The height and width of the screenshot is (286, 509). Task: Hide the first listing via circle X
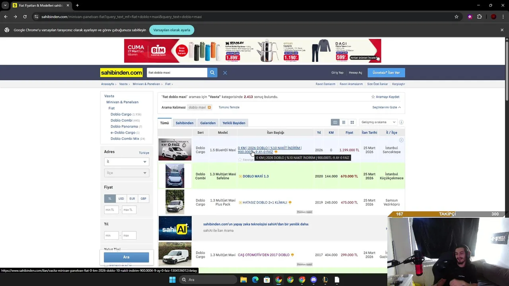[401, 140]
